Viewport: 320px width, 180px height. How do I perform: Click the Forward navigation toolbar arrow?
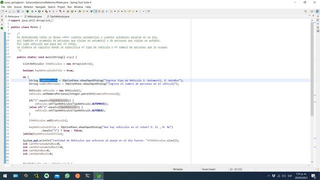(140, 11)
